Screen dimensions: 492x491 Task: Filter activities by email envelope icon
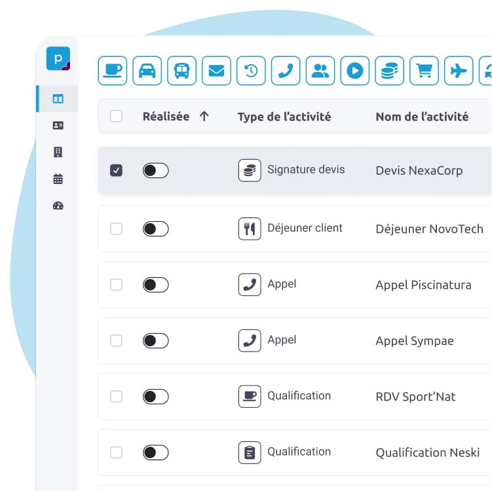click(x=216, y=71)
